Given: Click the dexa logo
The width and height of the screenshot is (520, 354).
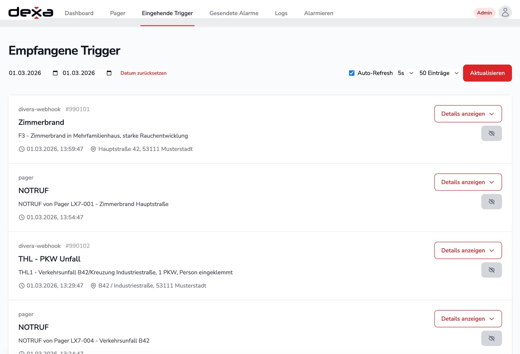Looking at the screenshot, I should (31, 13).
